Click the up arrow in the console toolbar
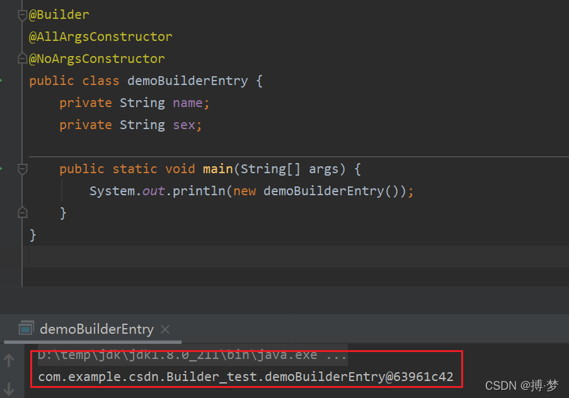The height and width of the screenshot is (398, 569). pyautogui.click(x=9, y=360)
